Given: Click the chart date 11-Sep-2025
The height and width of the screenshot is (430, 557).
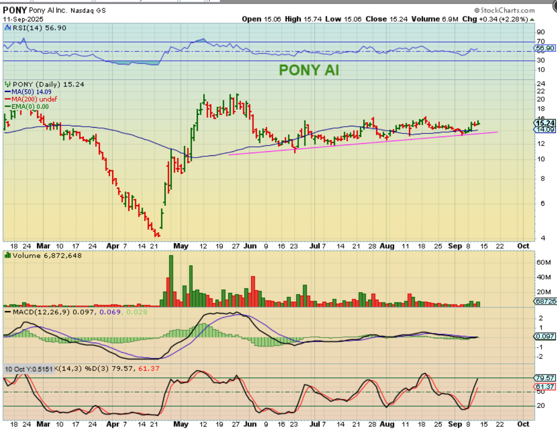Looking at the screenshot, I should [x=23, y=19].
